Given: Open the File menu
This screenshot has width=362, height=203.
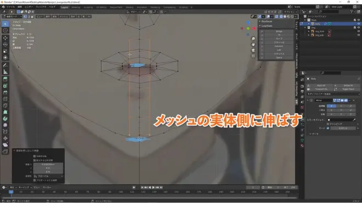Looking at the screenshot, I should [10, 7].
